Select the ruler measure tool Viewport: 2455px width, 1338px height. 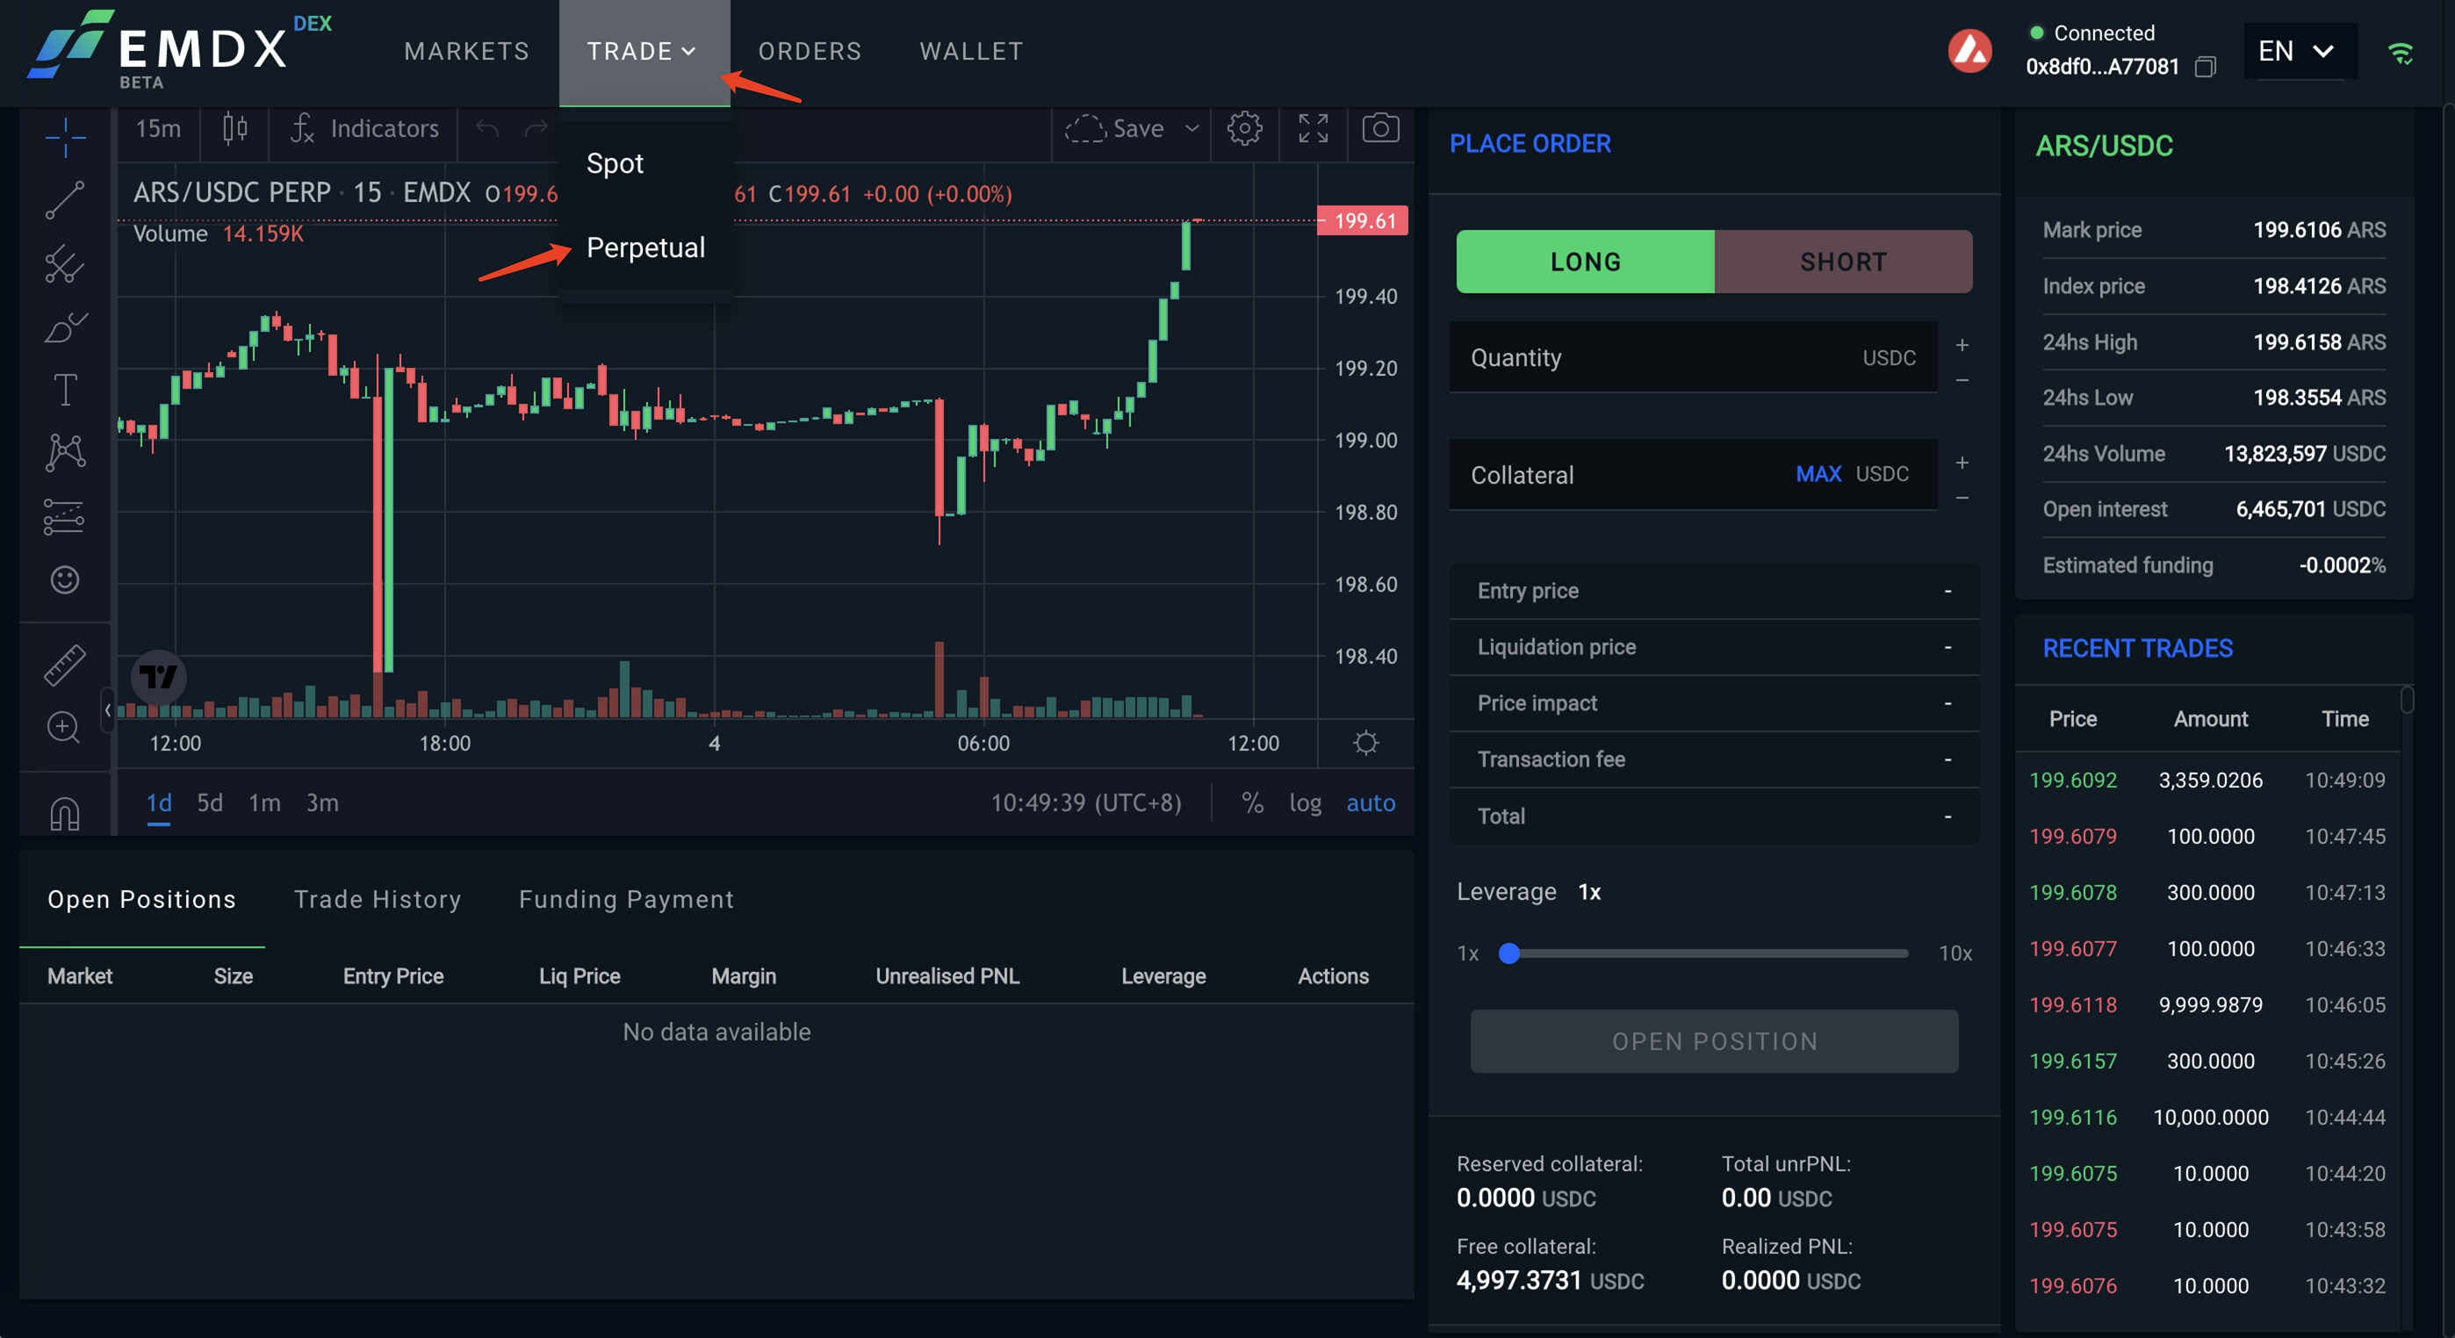(x=65, y=665)
